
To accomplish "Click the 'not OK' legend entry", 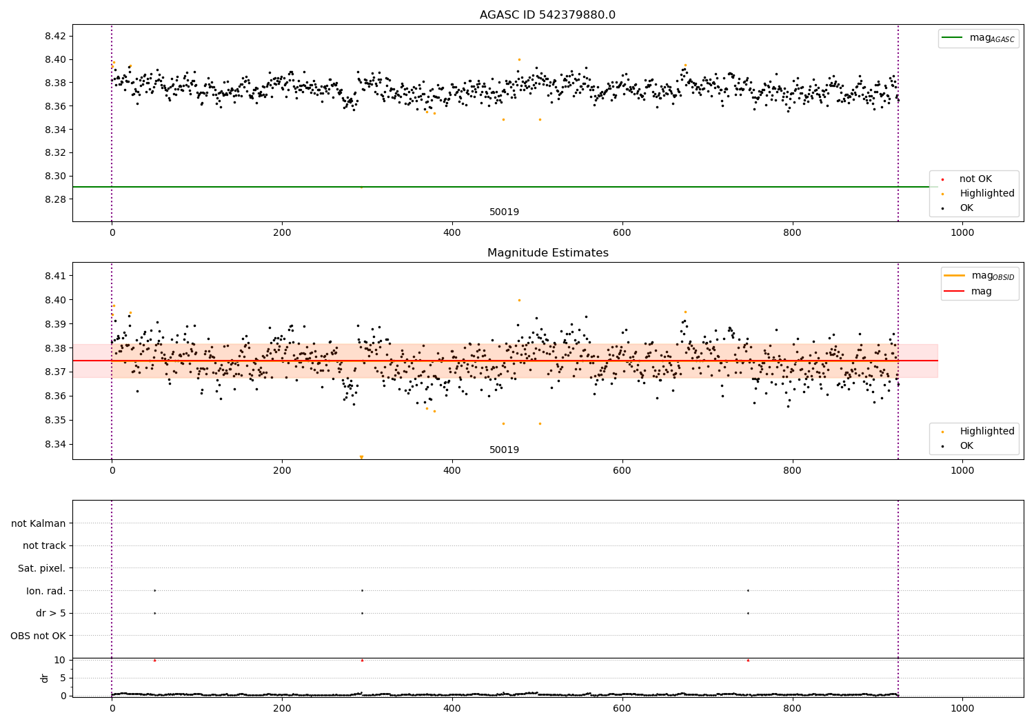I will [975, 179].
